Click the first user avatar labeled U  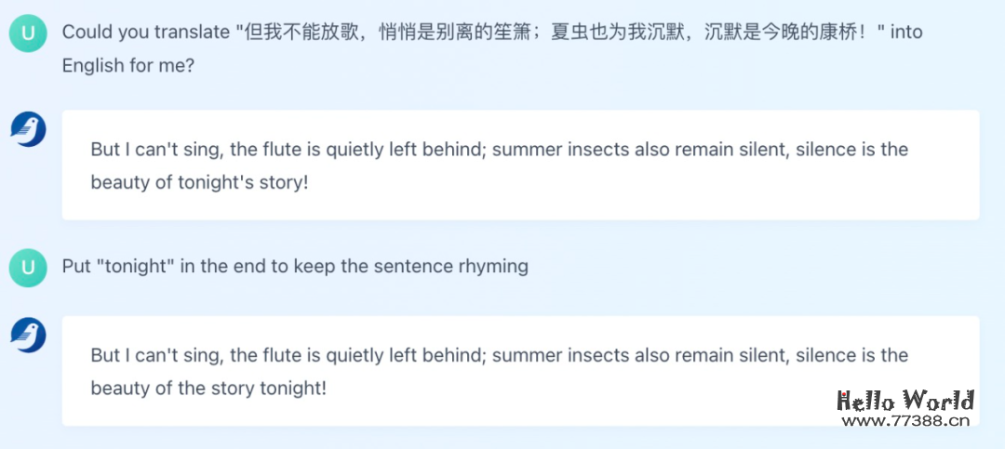click(x=28, y=34)
